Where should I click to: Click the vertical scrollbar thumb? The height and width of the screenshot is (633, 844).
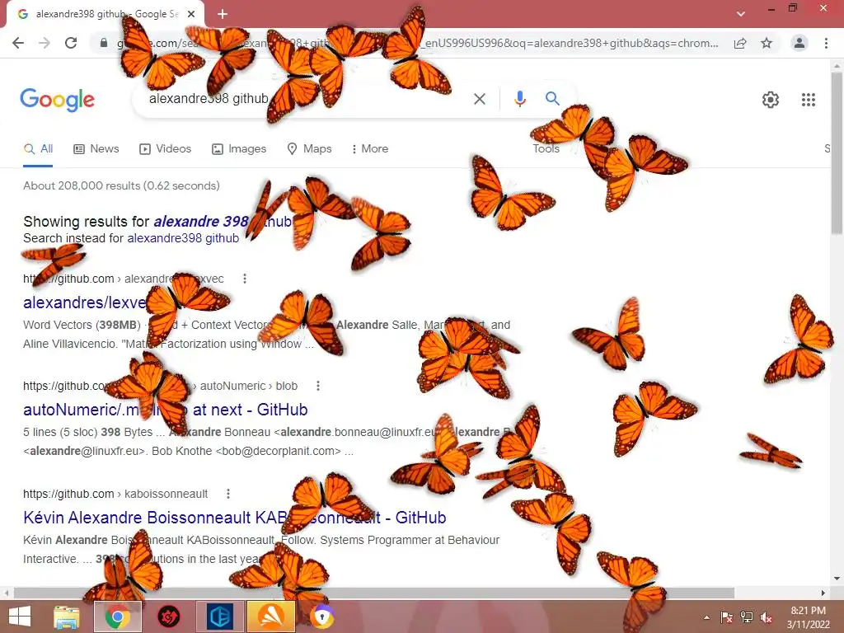click(837, 153)
